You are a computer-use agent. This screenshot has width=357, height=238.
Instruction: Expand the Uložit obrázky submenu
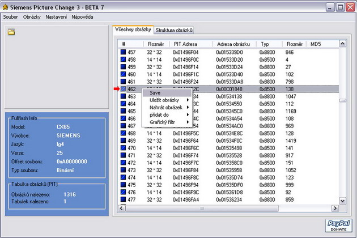(x=167, y=100)
